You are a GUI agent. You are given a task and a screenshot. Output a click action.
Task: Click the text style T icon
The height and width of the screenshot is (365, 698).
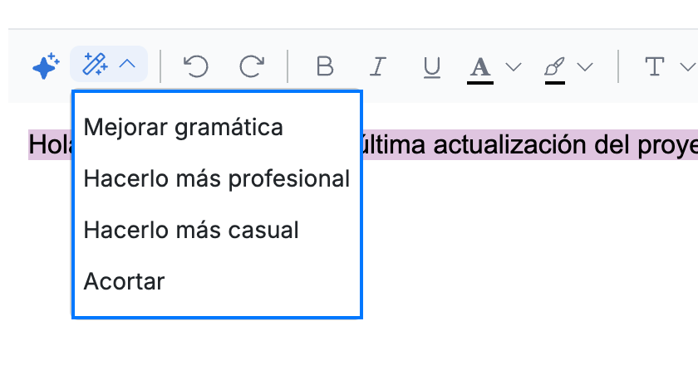click(655, 66)
